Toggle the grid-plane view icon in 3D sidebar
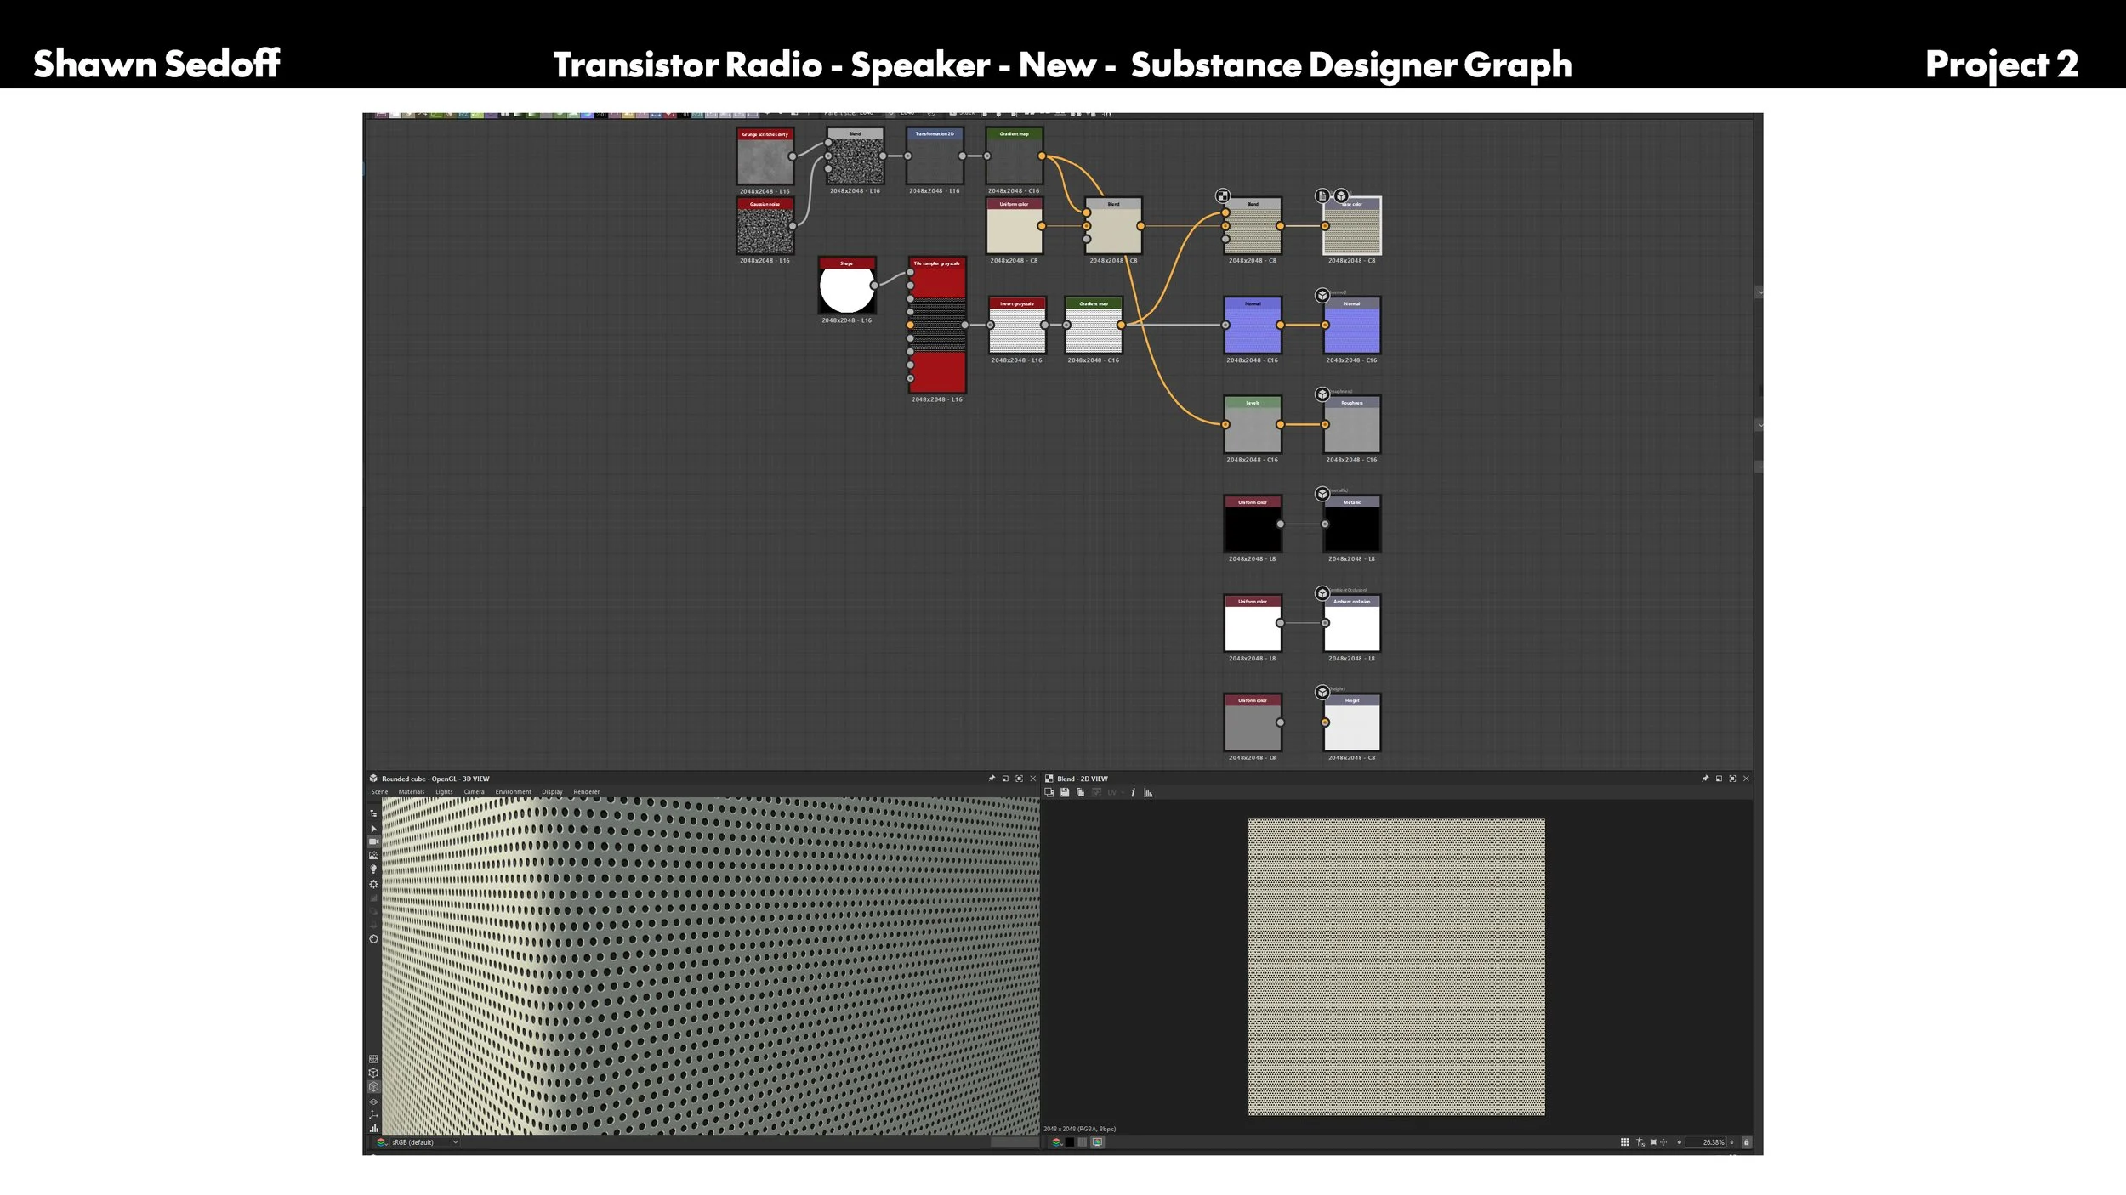Viewport: 2126px width, 1195px height. 373,1059
